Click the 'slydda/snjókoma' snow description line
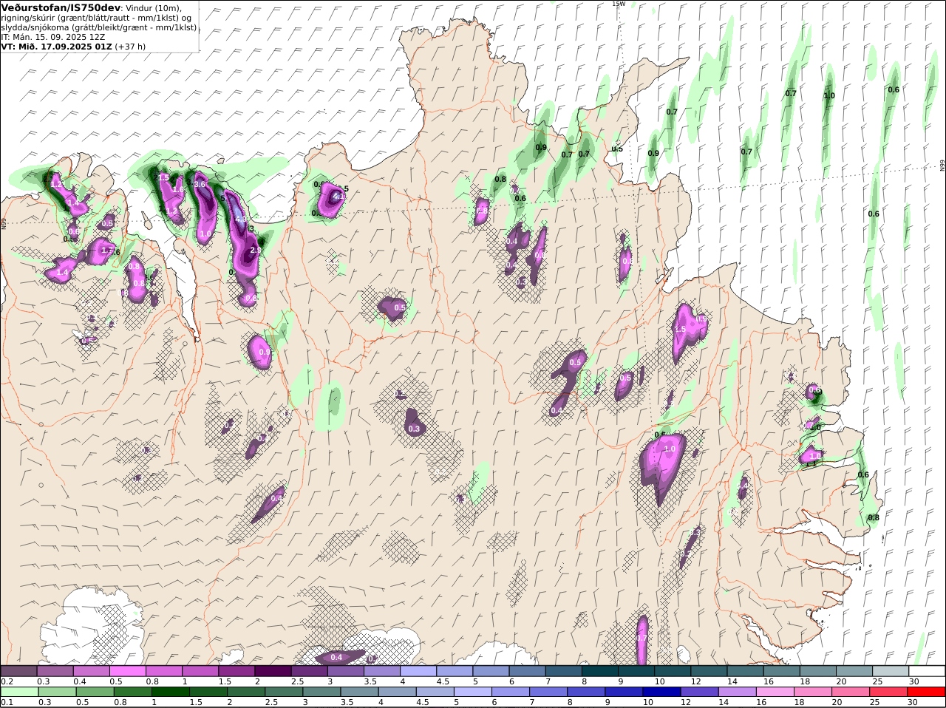The image size is (946, 708). (99, 27)
